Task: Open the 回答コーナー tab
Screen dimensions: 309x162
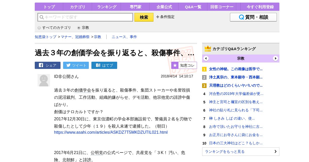Action: click(222, 7)
